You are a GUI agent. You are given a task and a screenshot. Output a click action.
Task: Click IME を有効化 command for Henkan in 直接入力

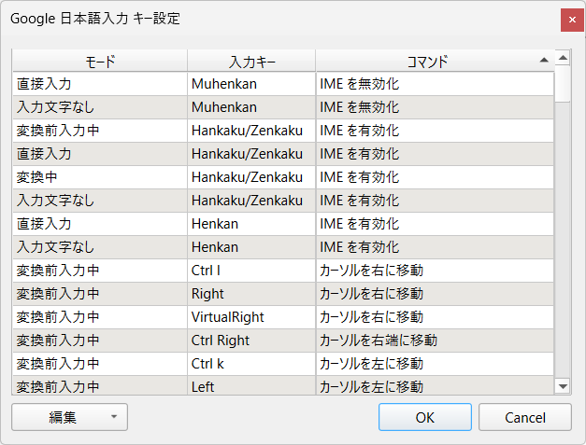pyautogui.click(x=435, y=224)
